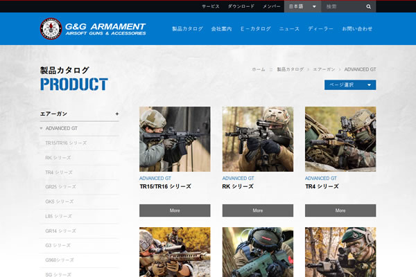Open サービス in the top bar
Image resolution: width=416 pixels, height=277 pixels.
[x=210, y=6]
